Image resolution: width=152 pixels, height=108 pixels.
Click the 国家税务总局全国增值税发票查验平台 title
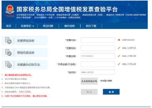coord(67,9)
